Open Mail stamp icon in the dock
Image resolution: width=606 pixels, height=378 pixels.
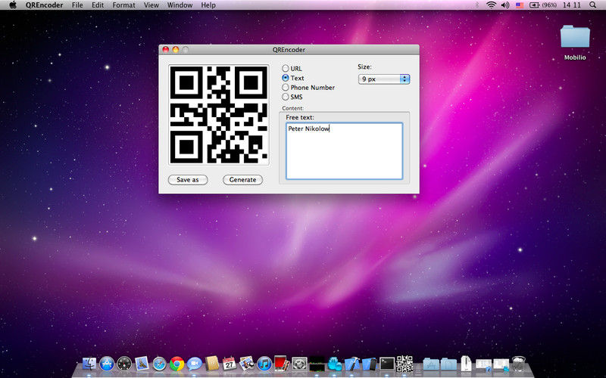click(x=142, y=364)
